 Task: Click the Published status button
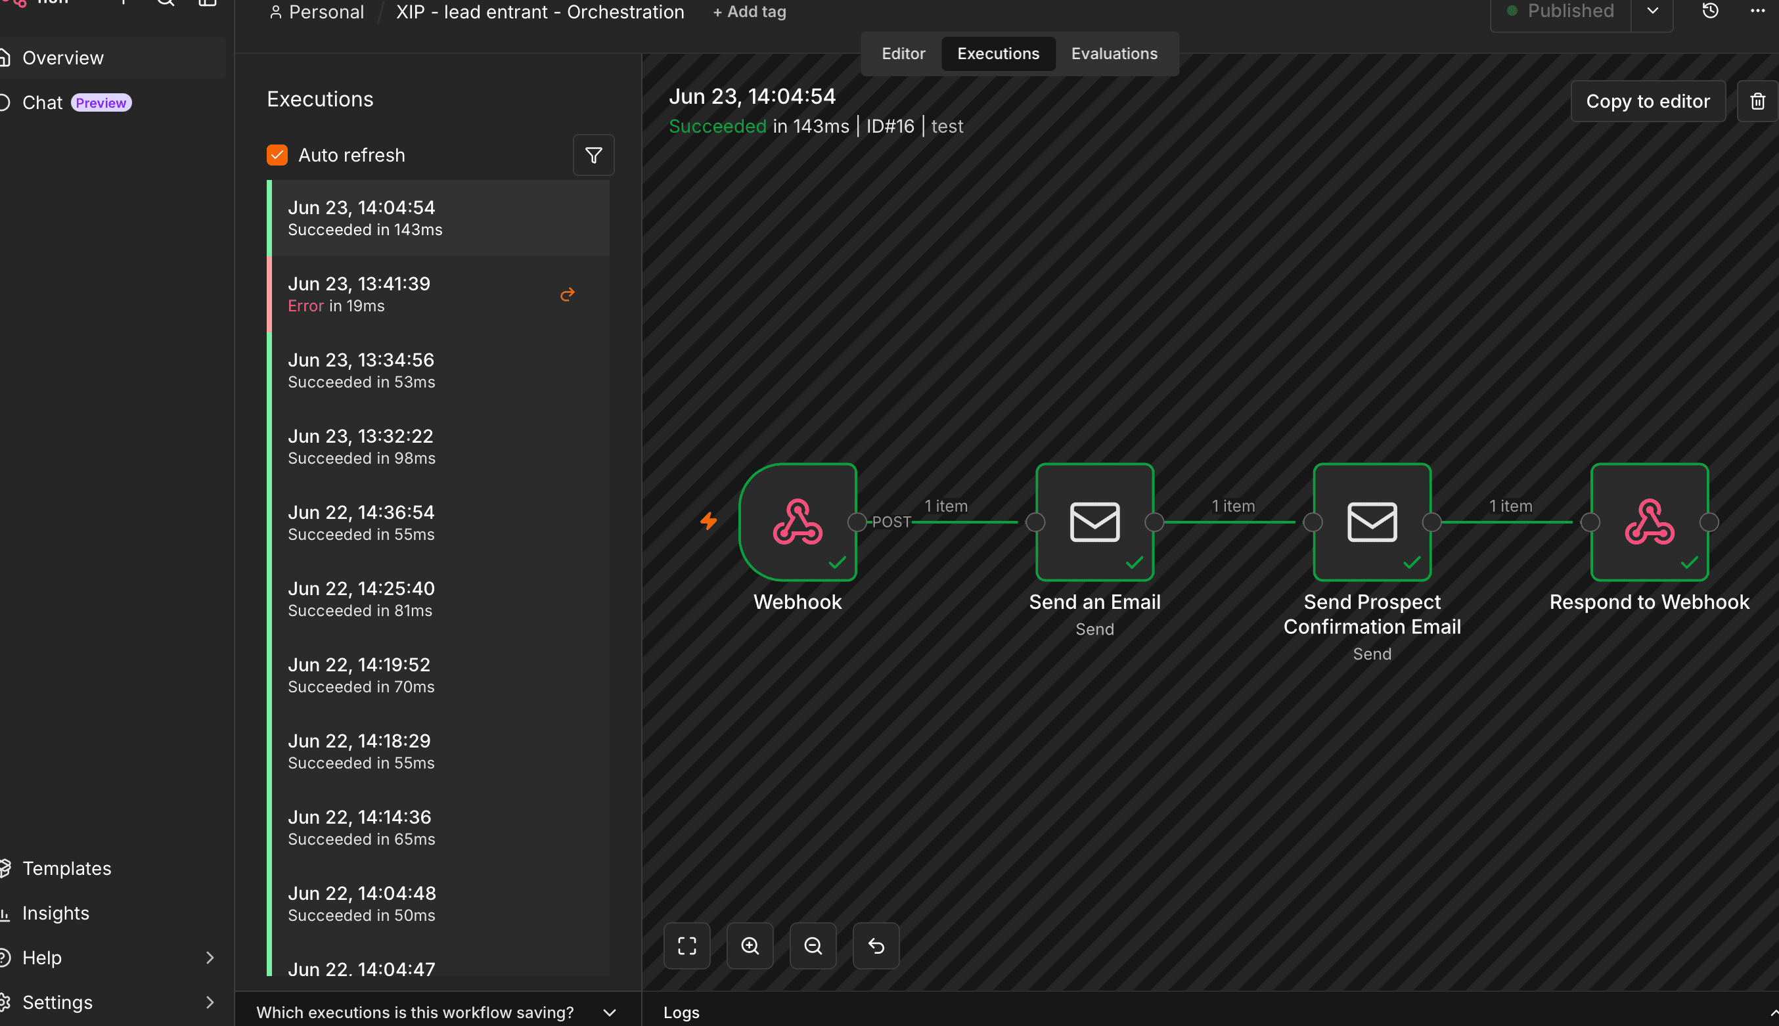click(x=1561, y=11)
